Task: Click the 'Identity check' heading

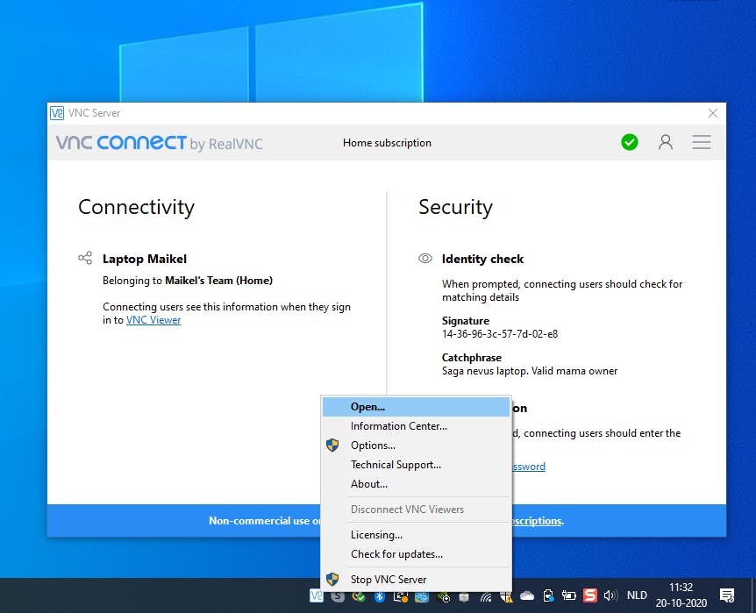Action: tap(482, 259)
